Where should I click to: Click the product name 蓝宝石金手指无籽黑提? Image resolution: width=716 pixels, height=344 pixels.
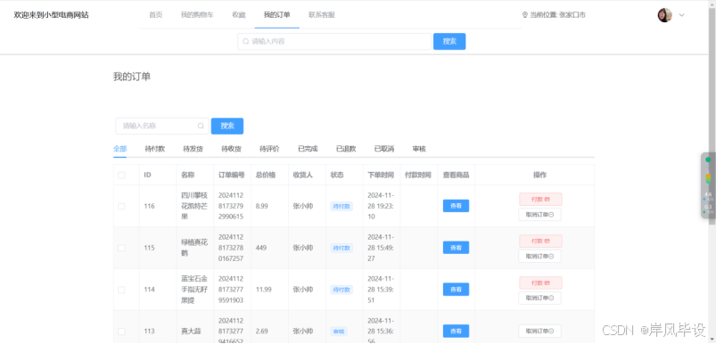(194, 290)
